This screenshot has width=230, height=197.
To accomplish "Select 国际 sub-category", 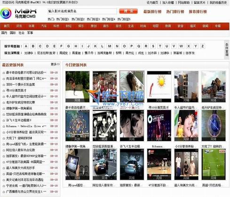I will click(13, 33).
